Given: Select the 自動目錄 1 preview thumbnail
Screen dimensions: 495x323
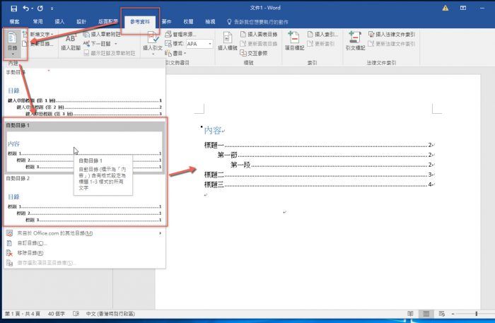Looking at the screenshot, I should coord(84,152).
